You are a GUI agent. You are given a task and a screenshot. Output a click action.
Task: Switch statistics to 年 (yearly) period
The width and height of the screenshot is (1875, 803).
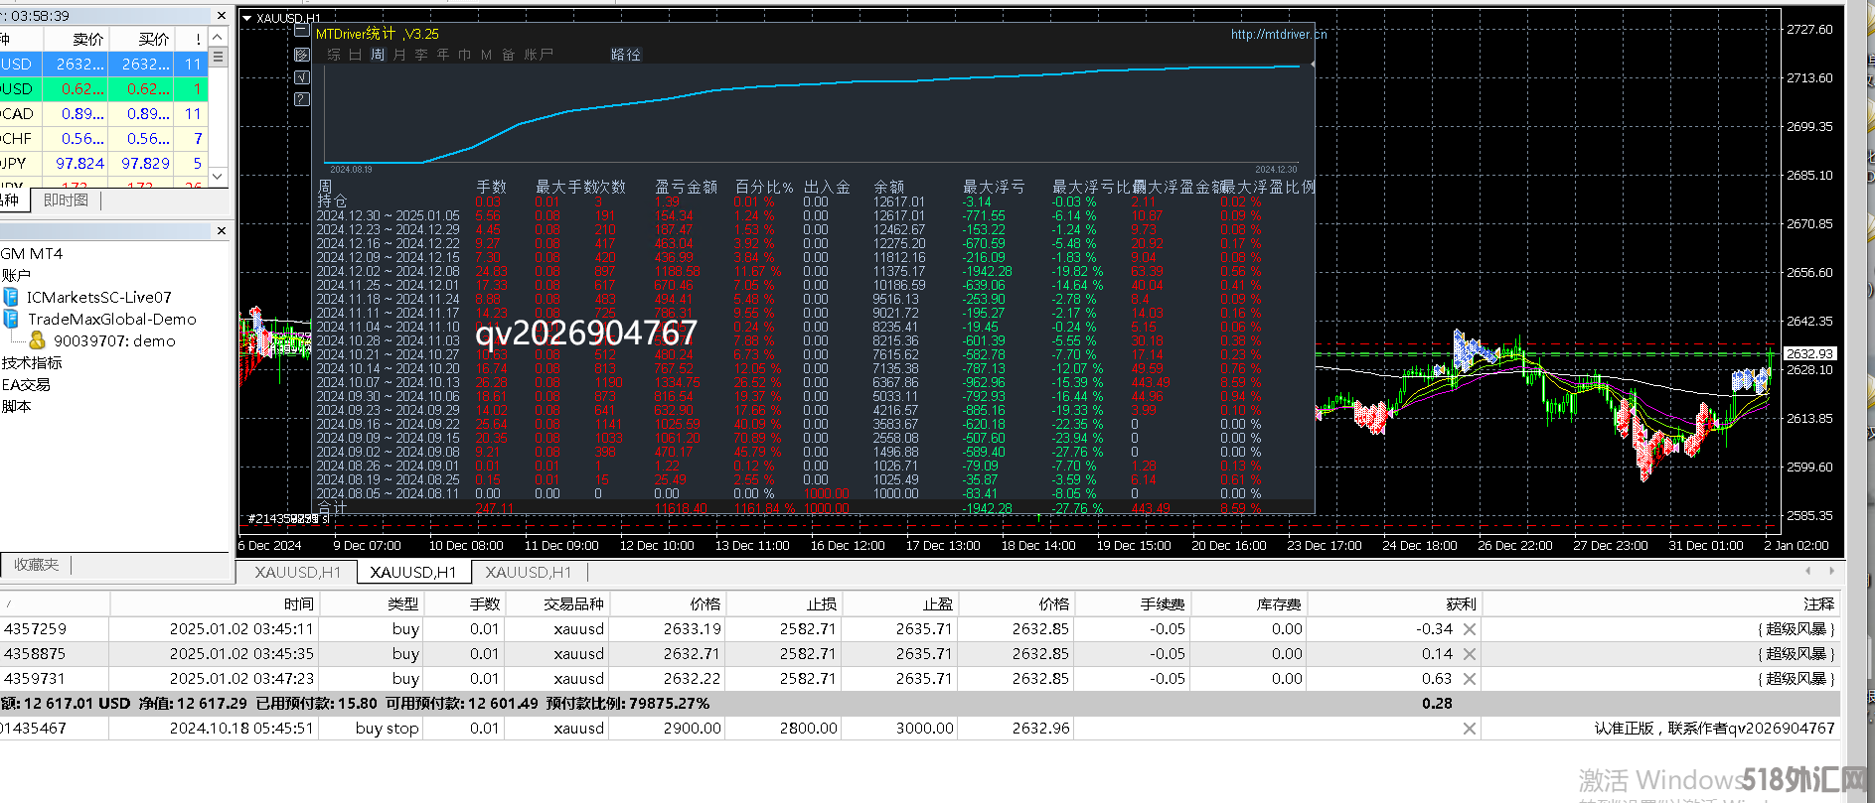443,55
